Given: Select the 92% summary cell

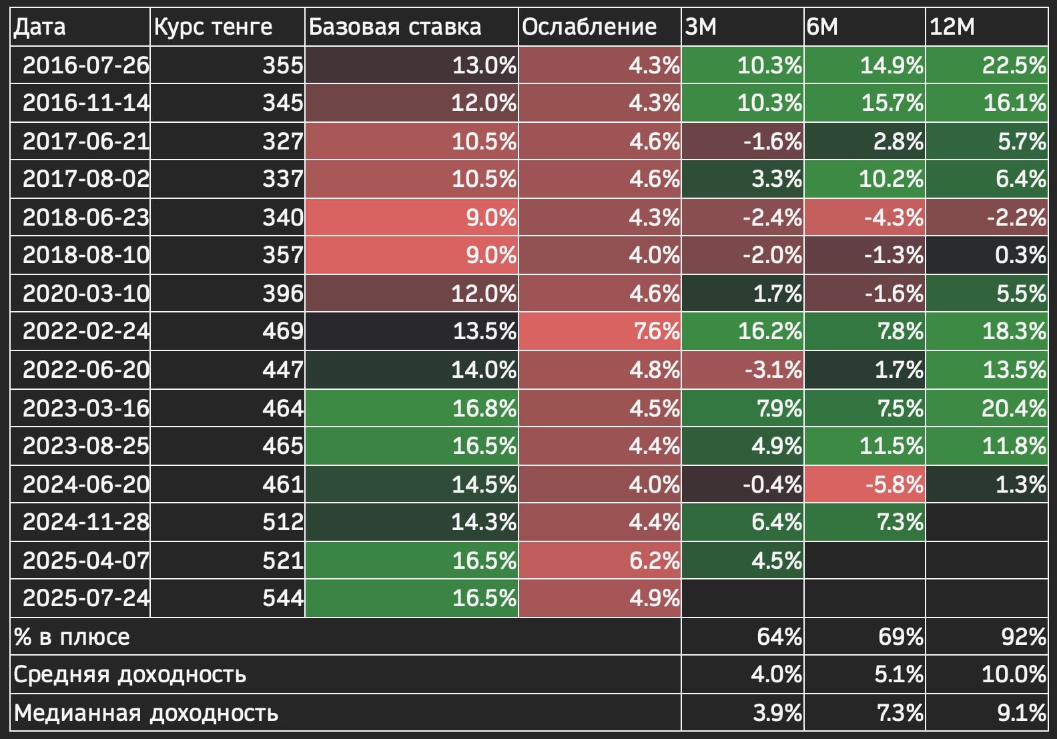Looking at the screenshot, I should [x=987, y=636].
